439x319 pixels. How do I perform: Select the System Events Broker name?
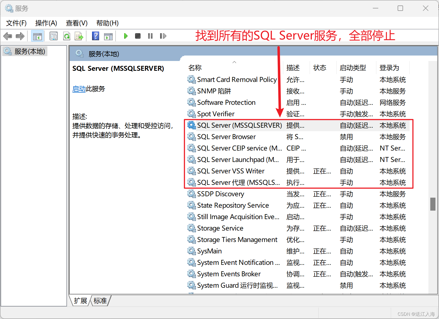pyautogui.click(x=229, y=274)
